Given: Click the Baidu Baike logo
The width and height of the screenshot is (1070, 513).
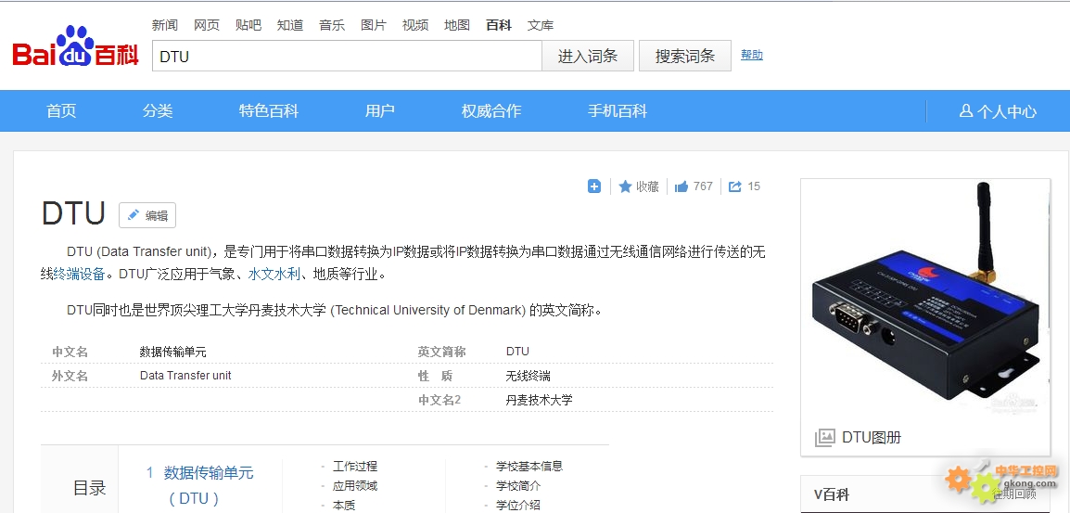Looking at the screenshot, I should [76, 47].
